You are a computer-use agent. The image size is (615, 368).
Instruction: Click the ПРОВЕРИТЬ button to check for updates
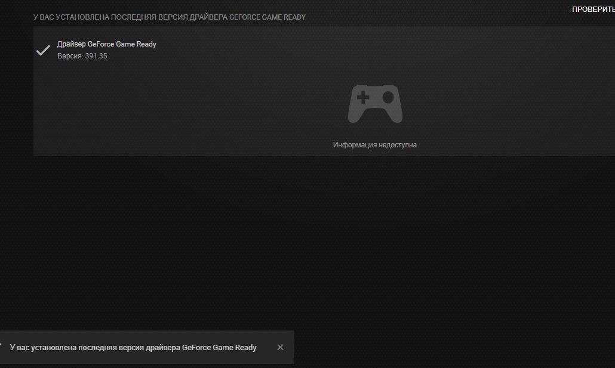click(593, 10)
